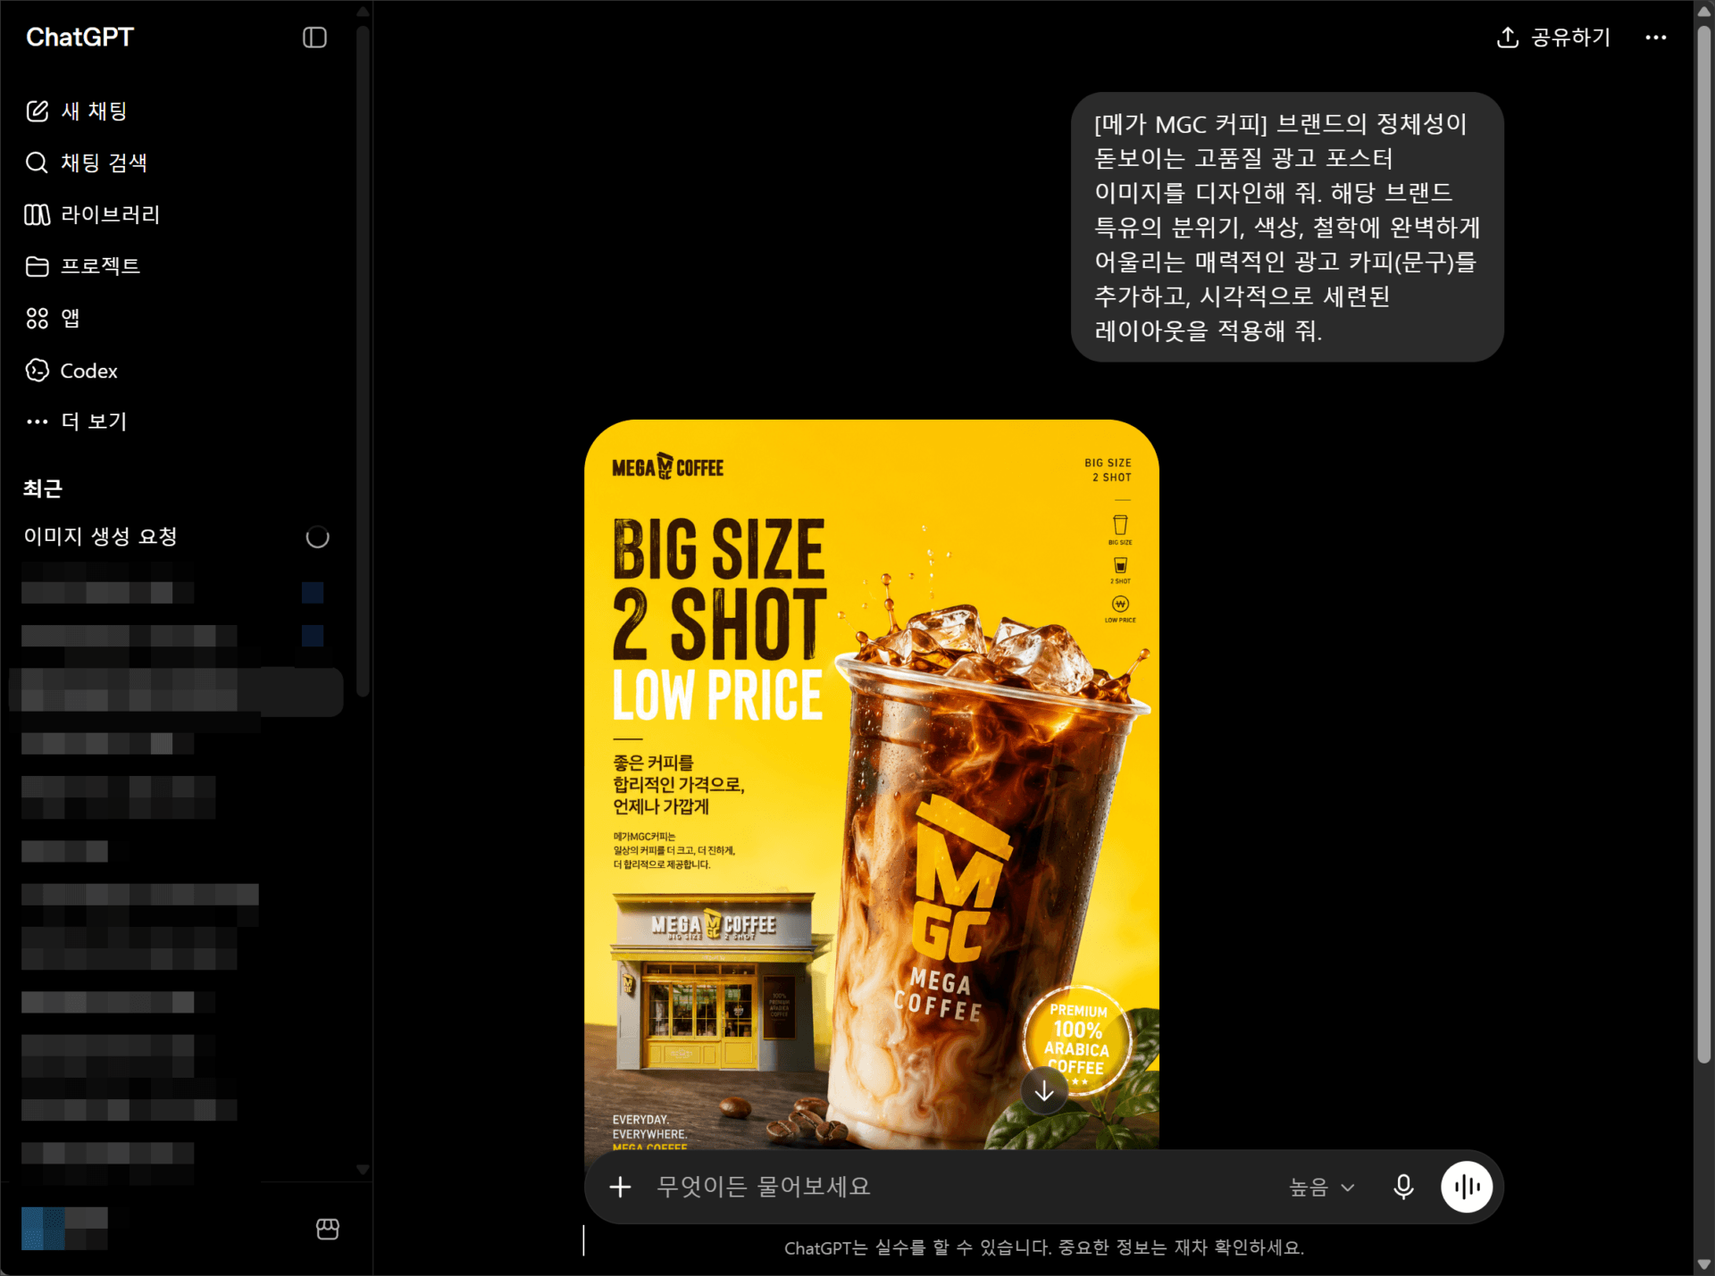
Task: Click the main page vertical scrollbar
Action: pos(1704,543)
